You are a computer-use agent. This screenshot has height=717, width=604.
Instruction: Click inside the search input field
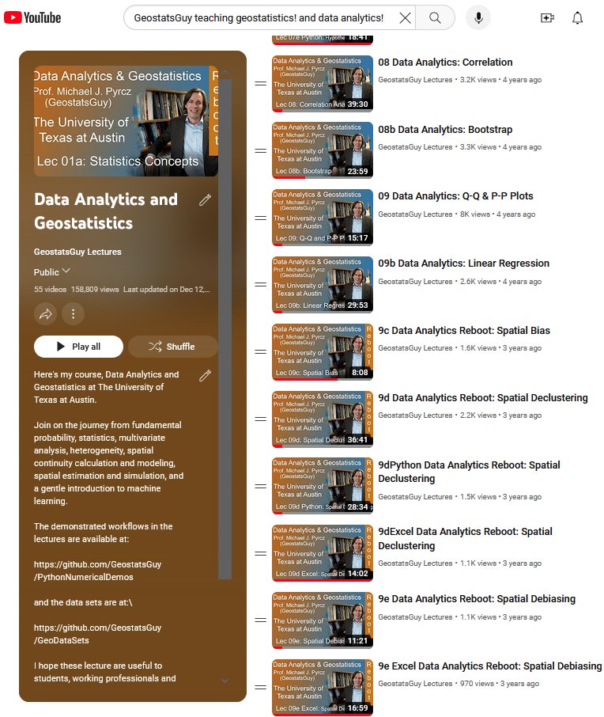259,18
